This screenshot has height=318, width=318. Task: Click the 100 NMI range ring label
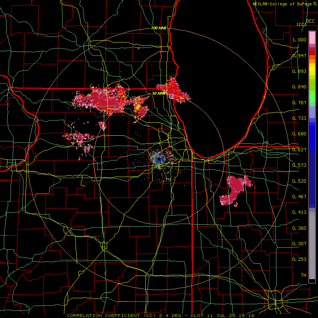(159, 28)
